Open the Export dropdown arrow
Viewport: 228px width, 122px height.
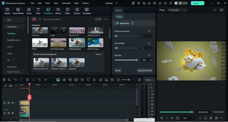[x=202, y=3]
